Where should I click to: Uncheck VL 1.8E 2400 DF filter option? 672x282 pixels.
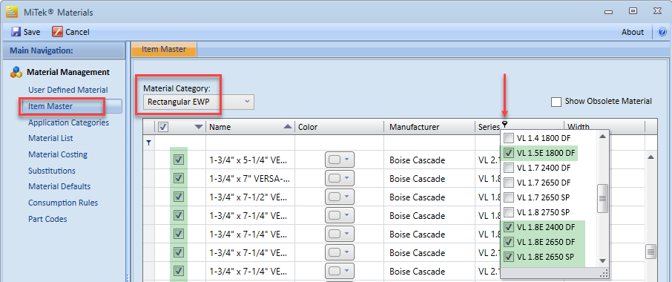pyautogui.click(x=509, y=227)
